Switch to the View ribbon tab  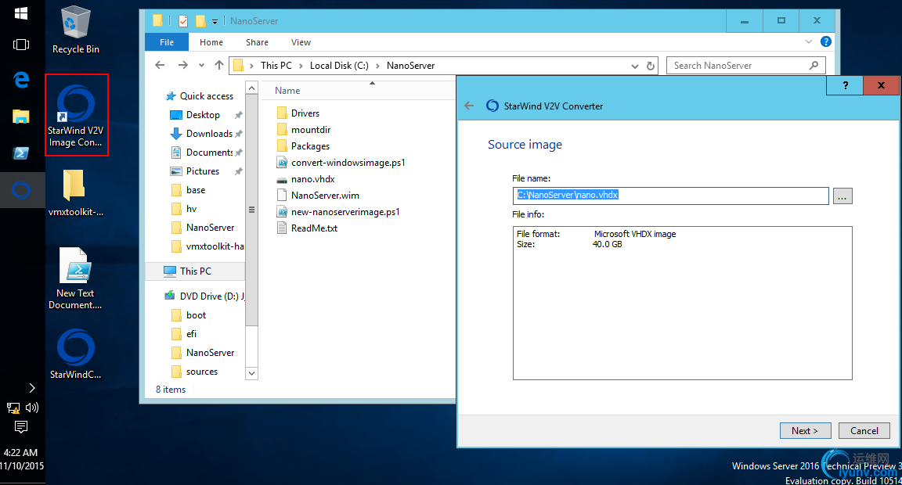tap(301, 42)
